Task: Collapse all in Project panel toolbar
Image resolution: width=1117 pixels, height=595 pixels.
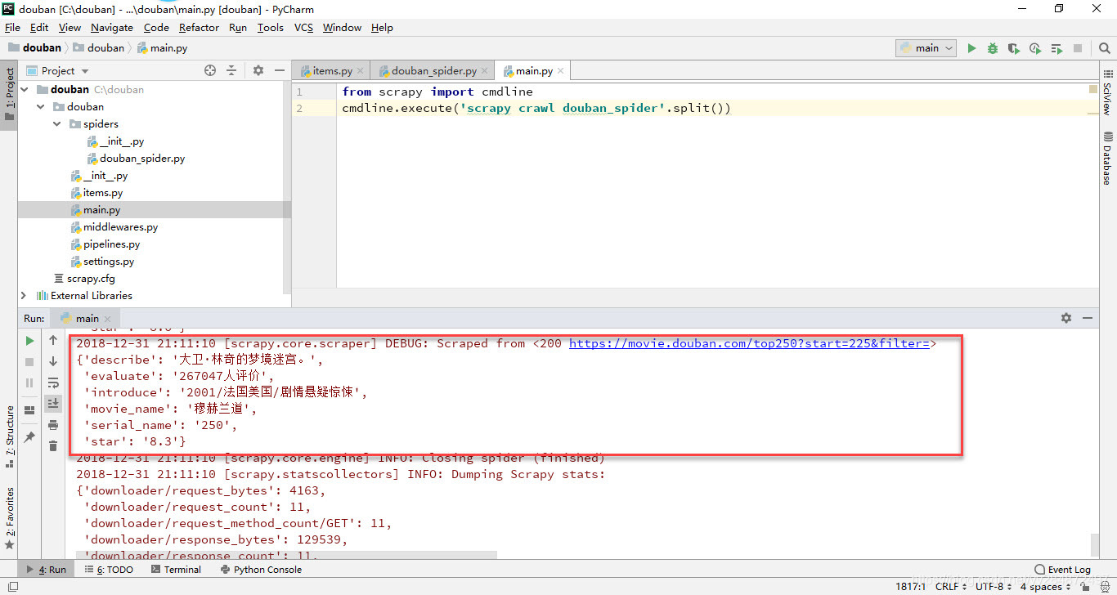Action: [x=231, y=71]
